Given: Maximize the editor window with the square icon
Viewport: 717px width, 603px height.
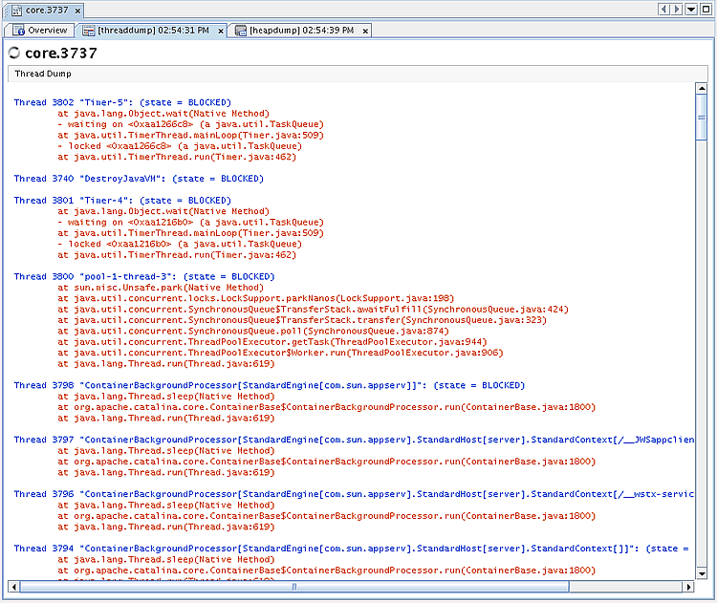Looking at the screenshot, I should point(706,10).
